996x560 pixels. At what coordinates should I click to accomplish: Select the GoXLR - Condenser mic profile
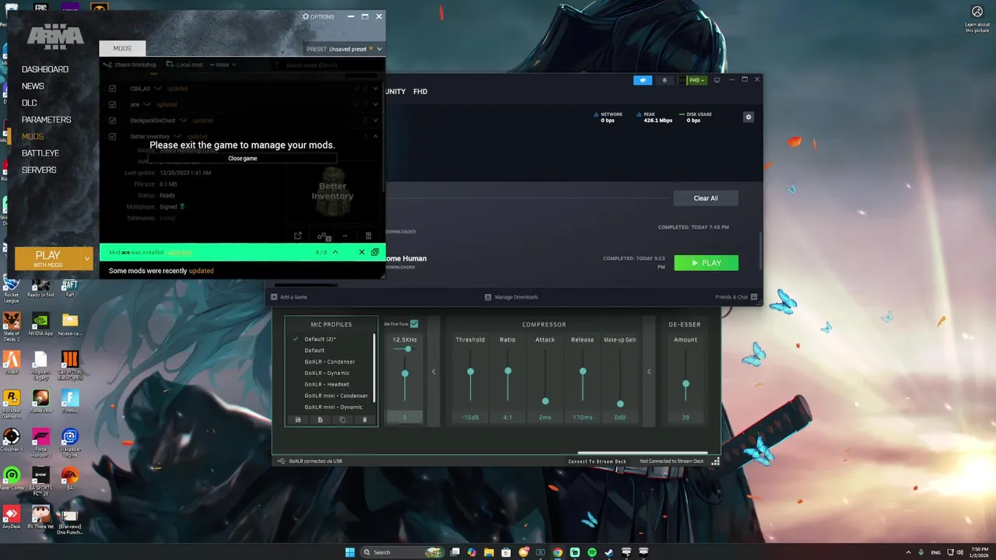click(x=330, y=362)
